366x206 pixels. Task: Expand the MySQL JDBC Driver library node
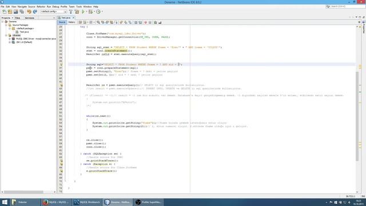click(10, 39)
